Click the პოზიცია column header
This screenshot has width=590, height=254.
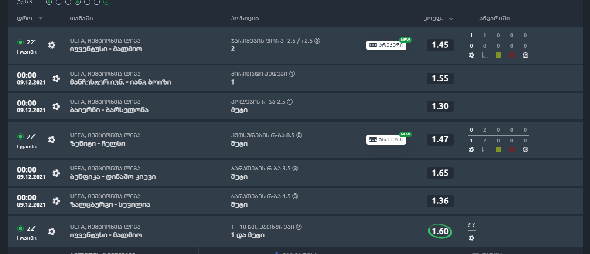click(x=245, y=18)
